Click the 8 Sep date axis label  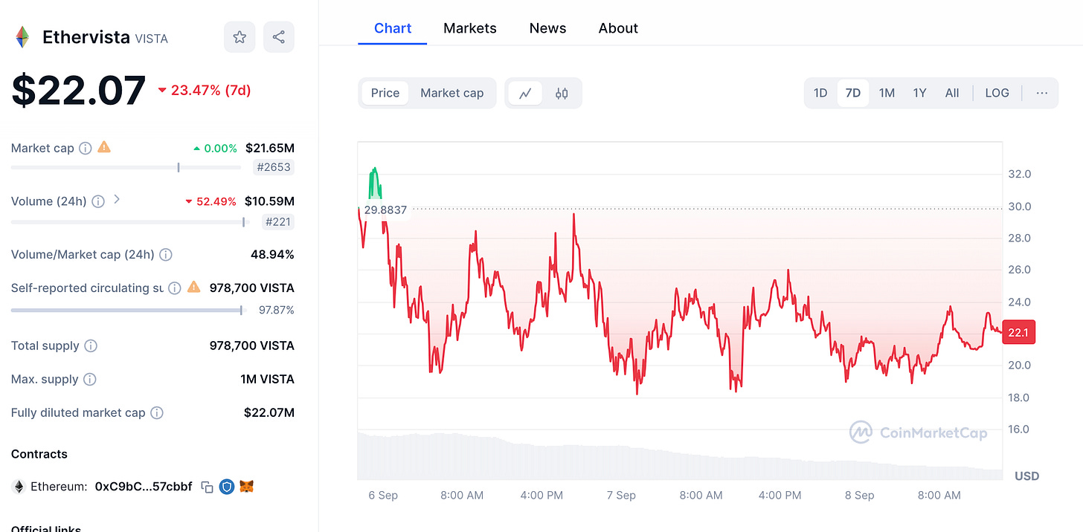(859, 496)
